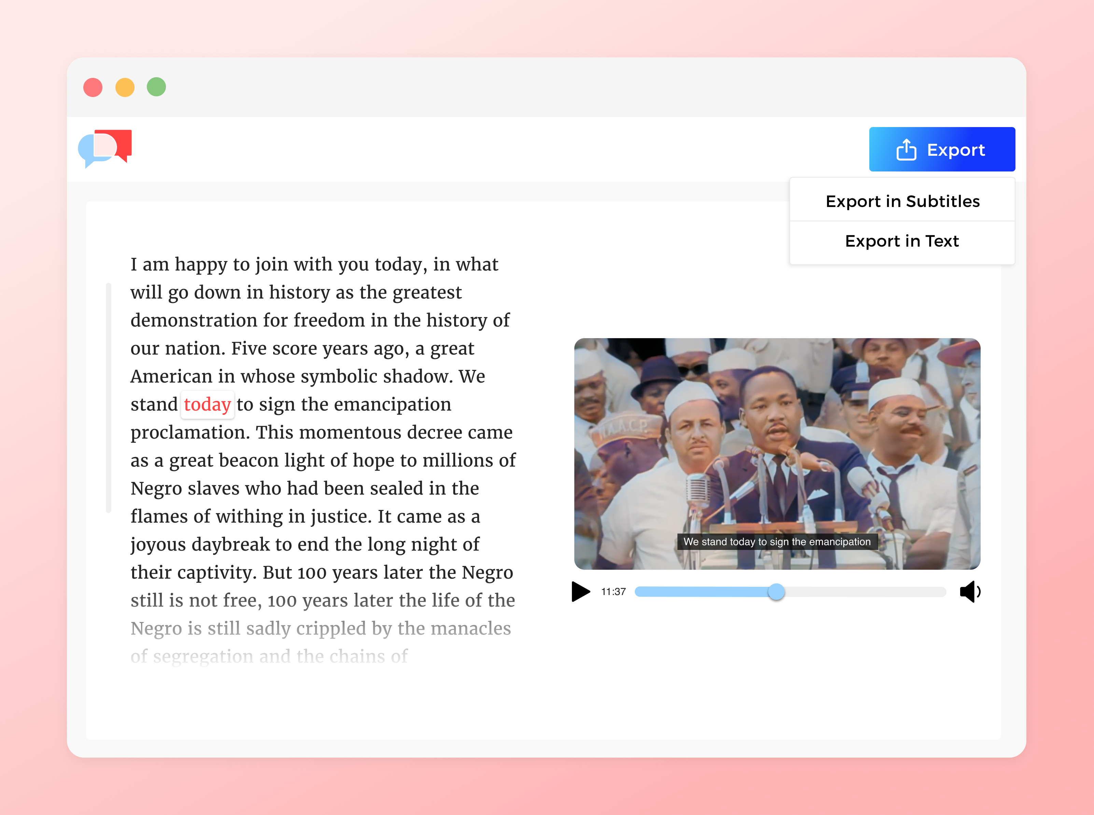Click the upload arrow icon on Export button

point(907,149)
